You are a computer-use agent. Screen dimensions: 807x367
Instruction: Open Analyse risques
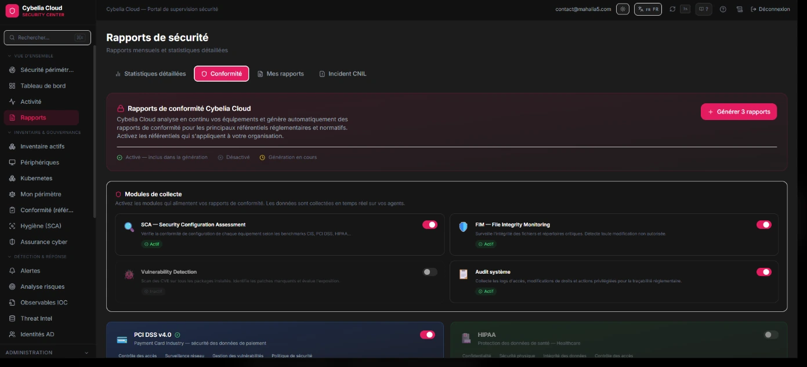pyautogui.click(x=41, y=286)
